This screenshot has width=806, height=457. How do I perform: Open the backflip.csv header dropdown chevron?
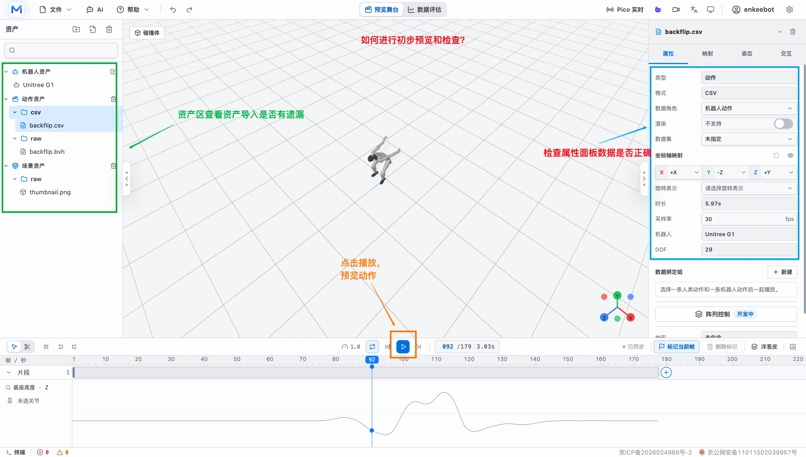click(780, 32)
